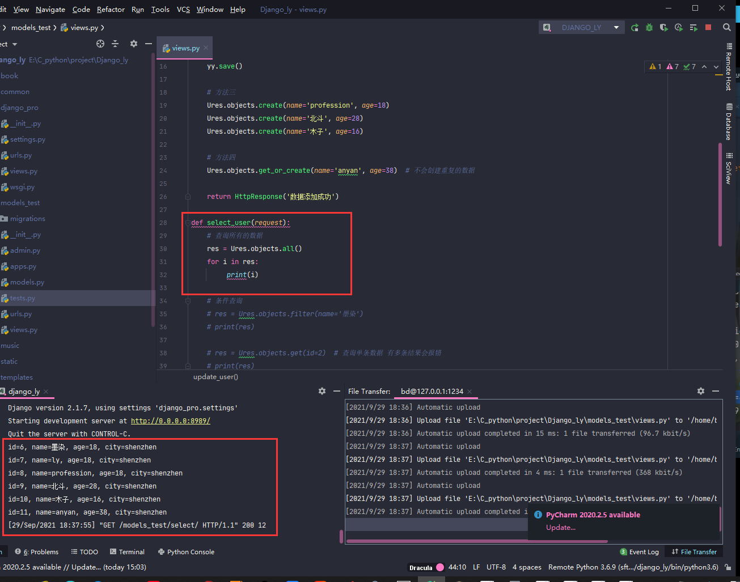Viewport: 740px width, 582px height.
Task: Click Remote Python 3.6.9 interpreter status
Action: click(x=633, y=567)
